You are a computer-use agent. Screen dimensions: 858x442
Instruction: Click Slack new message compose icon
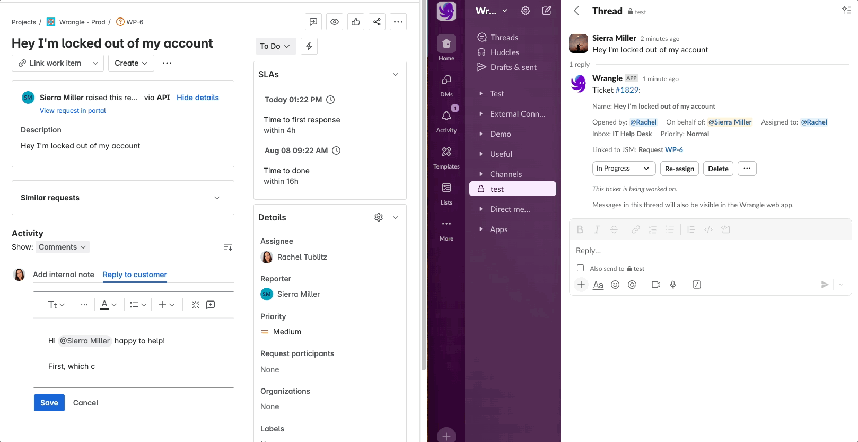547,11
